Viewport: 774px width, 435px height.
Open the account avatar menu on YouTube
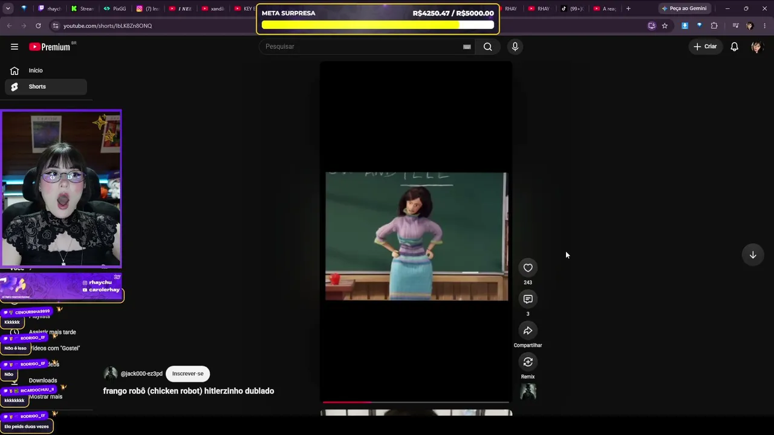[756, 47]
